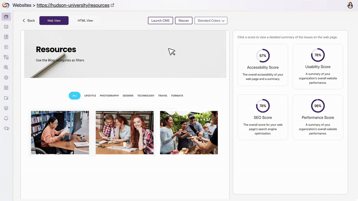Open the three students studying photo
358x201 pixels.
125,133
